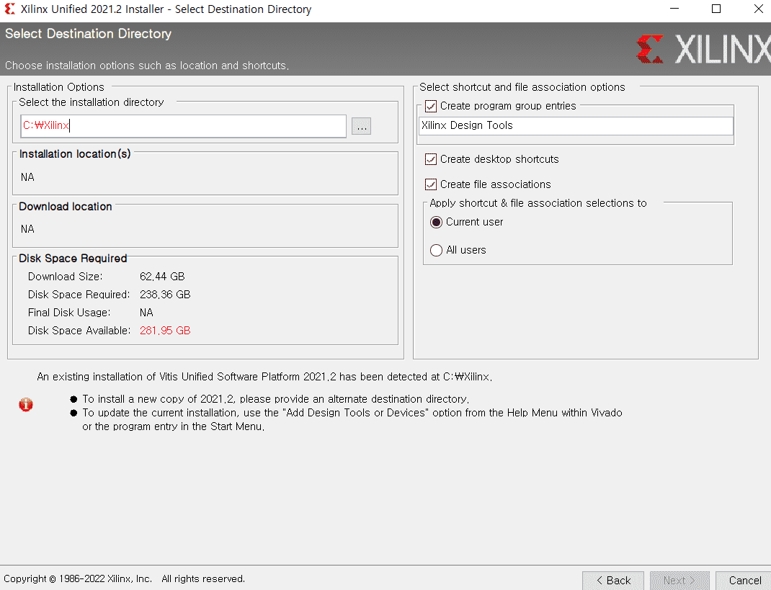Click the Disk Space Available label
Viewport: 771px width, 590px height.
click(x=79, y=331)
